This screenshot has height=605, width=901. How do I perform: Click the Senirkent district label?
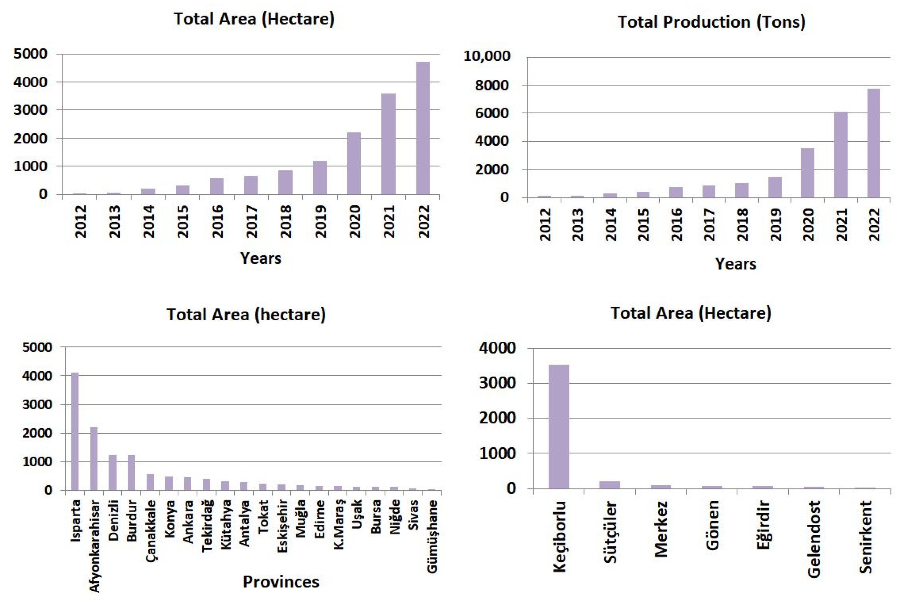(866, 537)
